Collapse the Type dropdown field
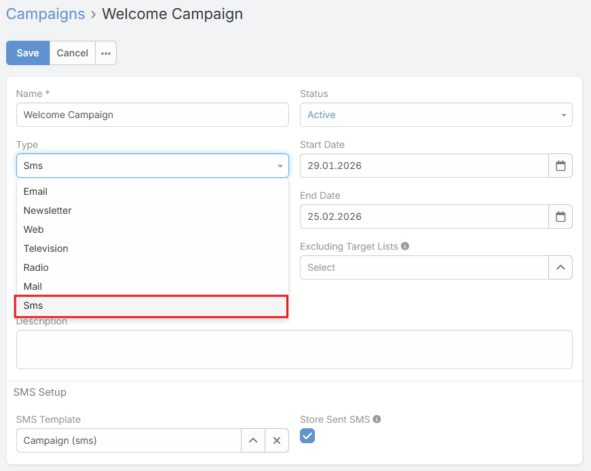The width and height of the screenshot is (591, 471). click(152, 166)
